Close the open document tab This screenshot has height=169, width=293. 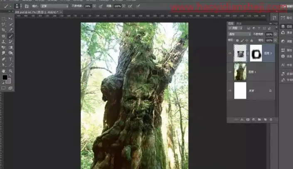[x=61, y=12]
